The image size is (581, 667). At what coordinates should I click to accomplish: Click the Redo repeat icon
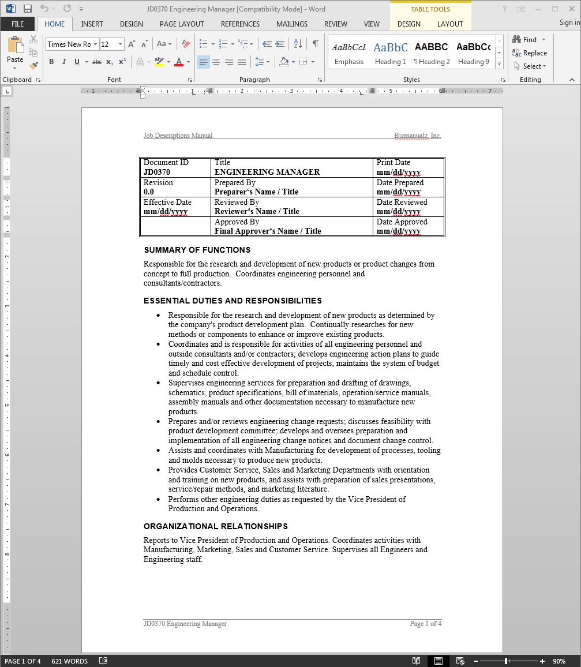coord(67,9)
